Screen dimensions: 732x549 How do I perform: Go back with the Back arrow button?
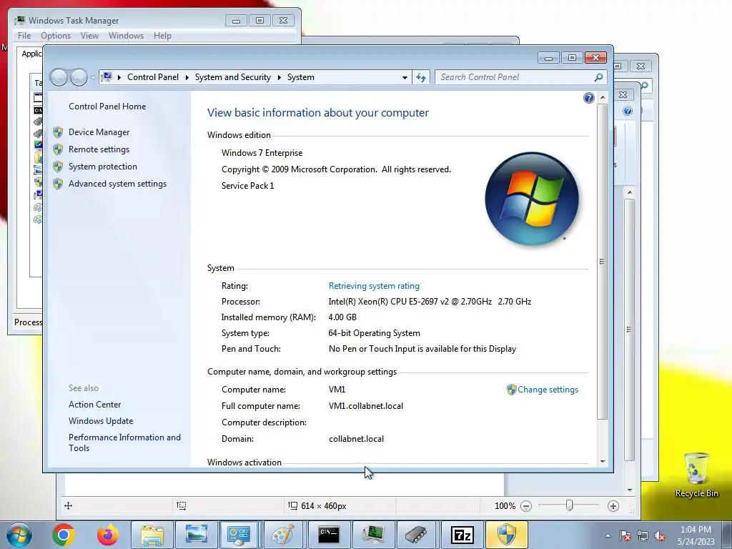tap(59, 77)
